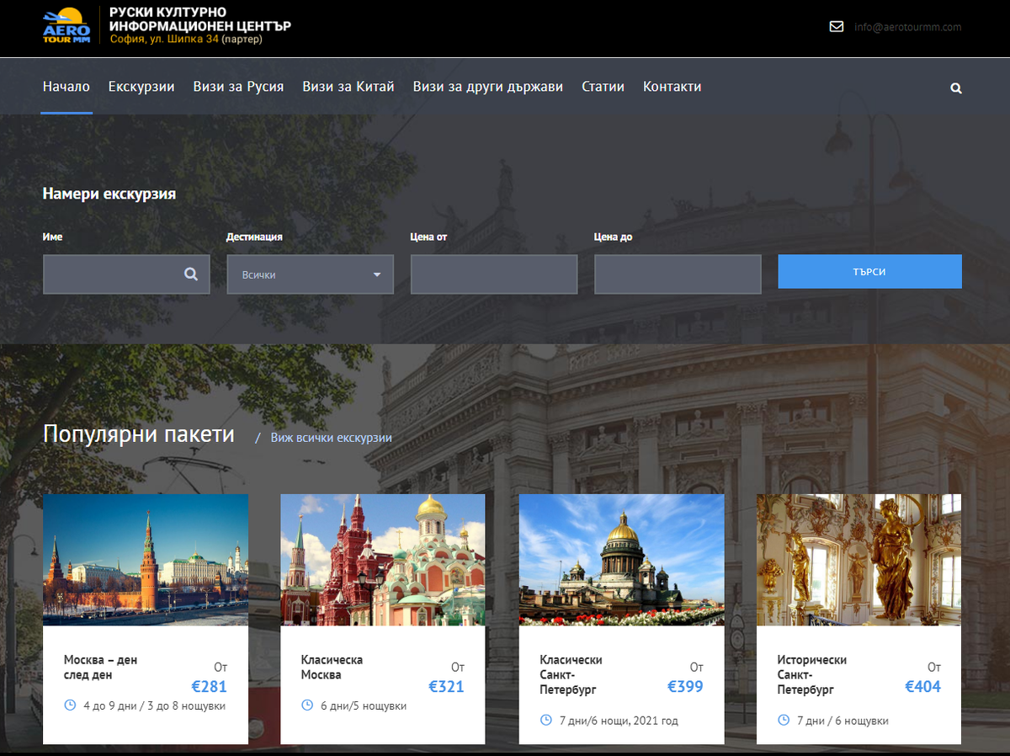Click the magnifier icon inside Име field
The width and height of the screenshot is (1010, 756).
[191, 274]
